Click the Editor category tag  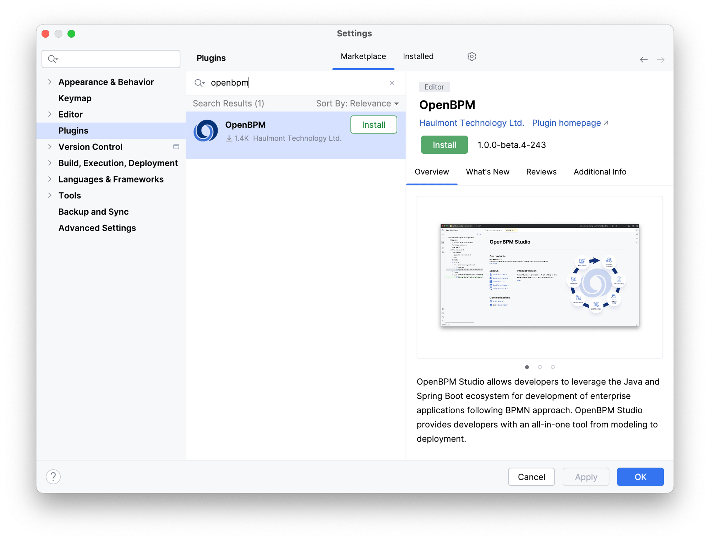tap(434, 87)
